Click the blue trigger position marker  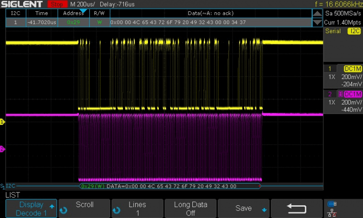point(83,10)
